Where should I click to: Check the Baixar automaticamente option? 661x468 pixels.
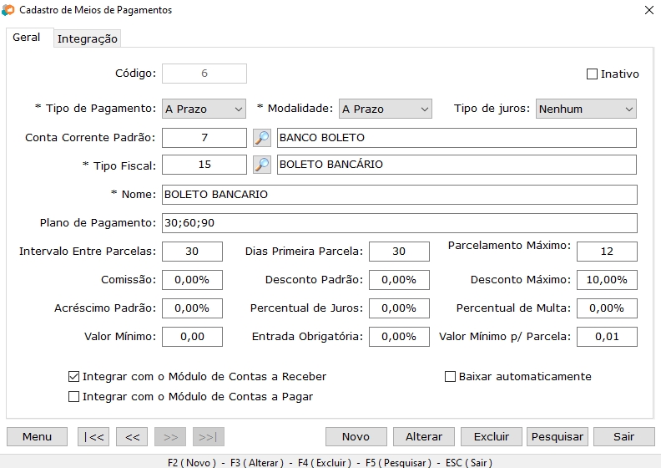451,377
